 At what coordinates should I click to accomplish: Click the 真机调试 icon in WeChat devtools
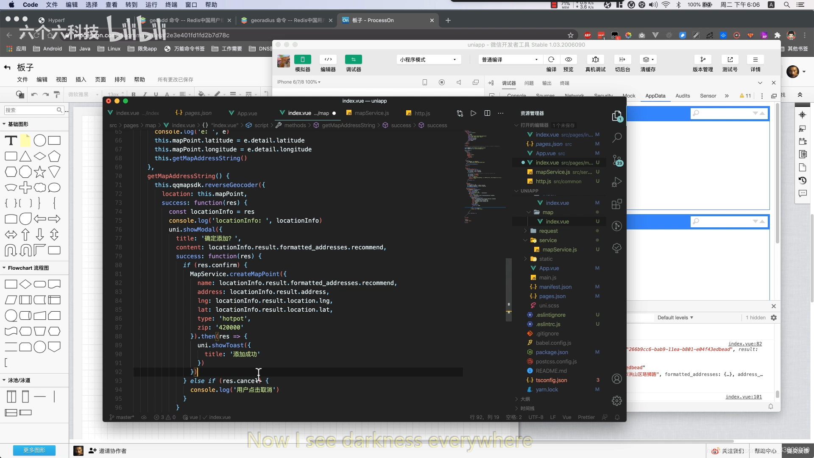595,60
